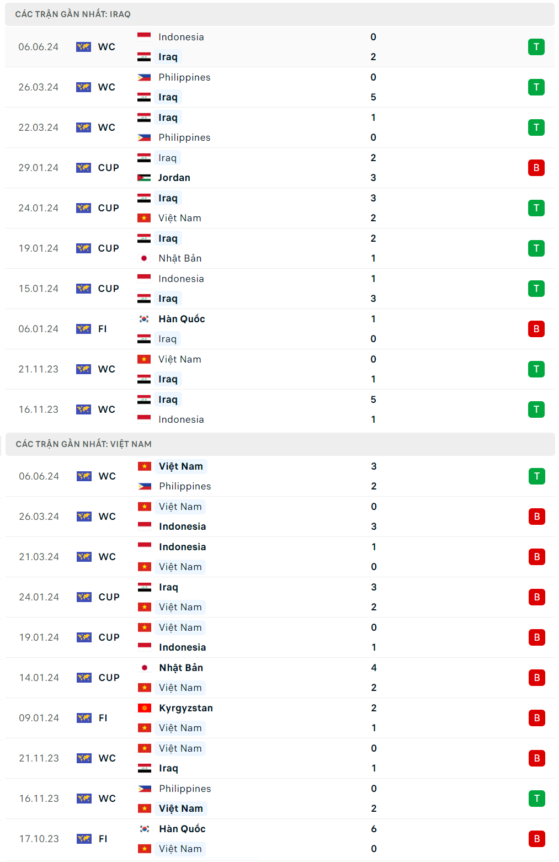Viewport: 559px width, 862px height.
Task: Click the red B badge for Iraq vs Jordan
Action: [x=536, y=168]
